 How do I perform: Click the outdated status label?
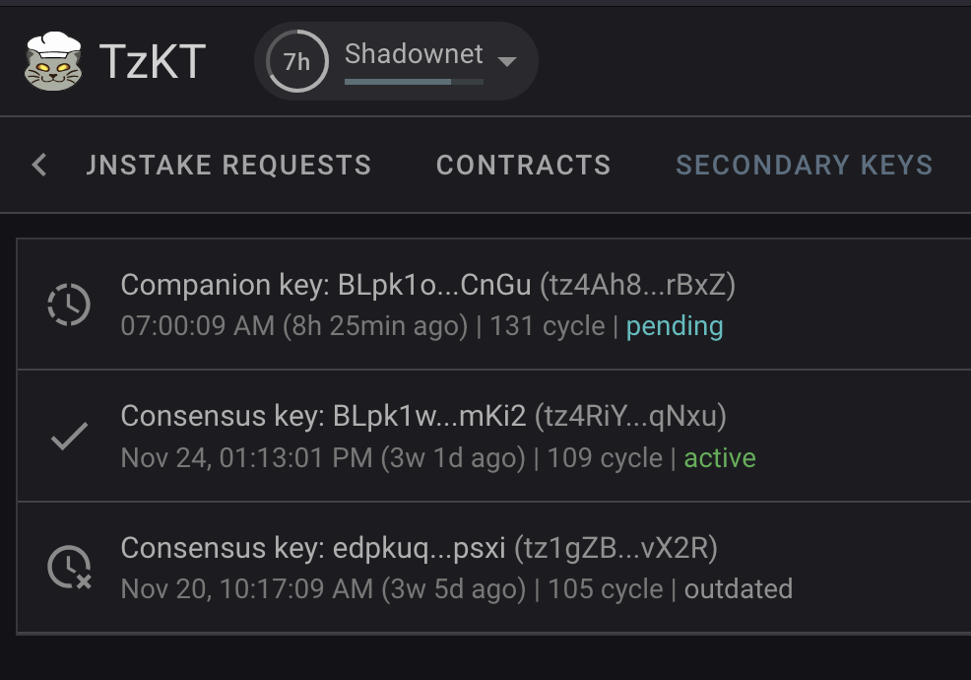click(739, 589)
